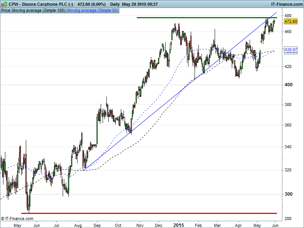Select the Price indicator tab
This screenshot has height=228, width=304.
point(6,11)
